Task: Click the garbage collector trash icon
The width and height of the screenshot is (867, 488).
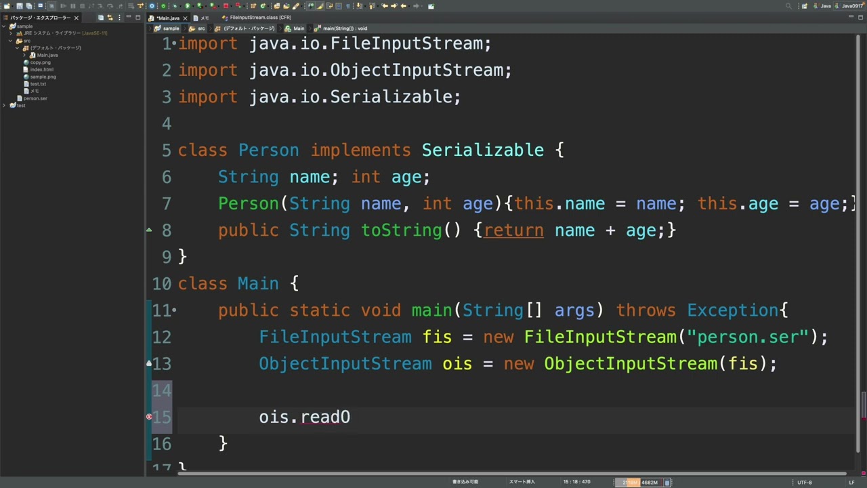Action: point(667,482)
